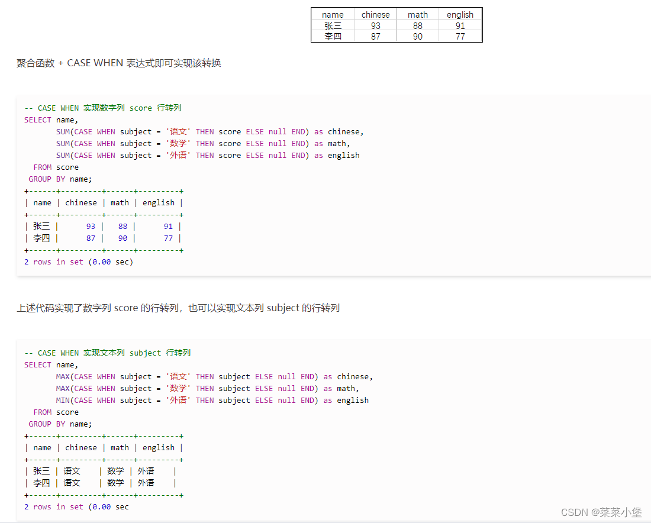Click 语文 in the 张三 text result row

[72, 471]
